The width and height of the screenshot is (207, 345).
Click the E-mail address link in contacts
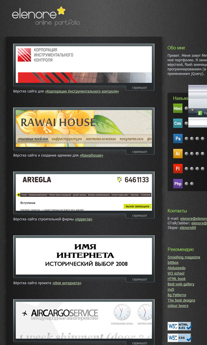(x=194, y=219)
